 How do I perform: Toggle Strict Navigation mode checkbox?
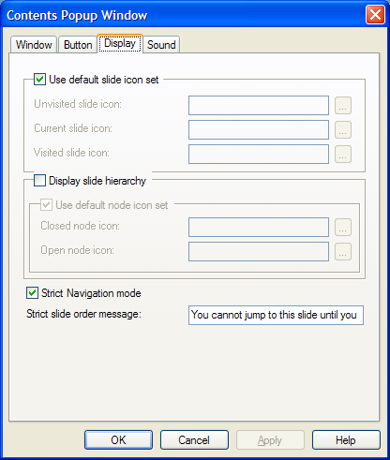click(x=32, y=293)
